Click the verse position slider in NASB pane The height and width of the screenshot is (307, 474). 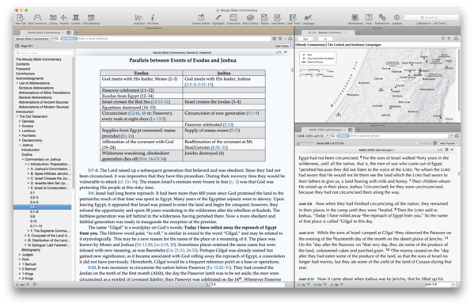306,143
